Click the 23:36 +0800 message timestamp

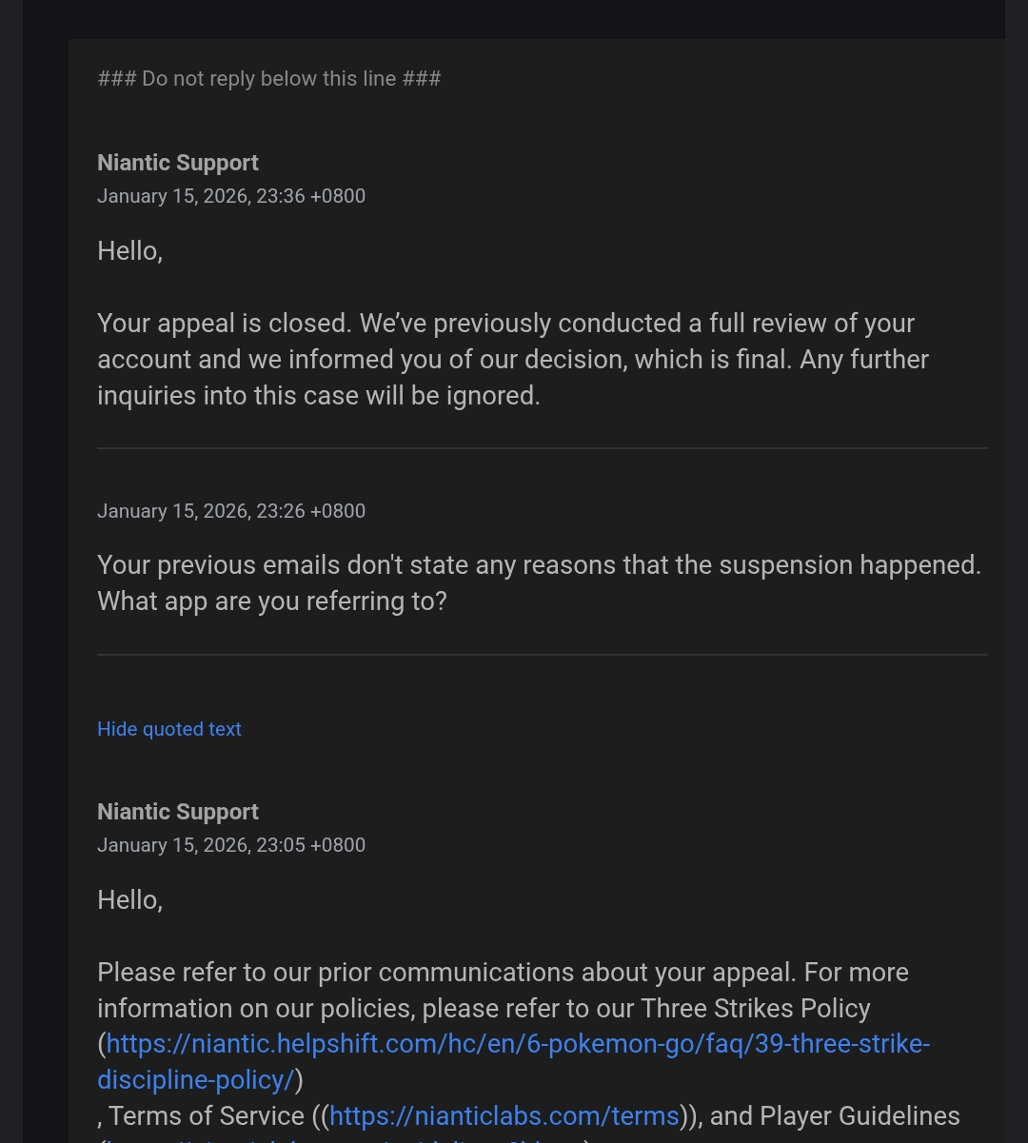(x=231, y=196)
